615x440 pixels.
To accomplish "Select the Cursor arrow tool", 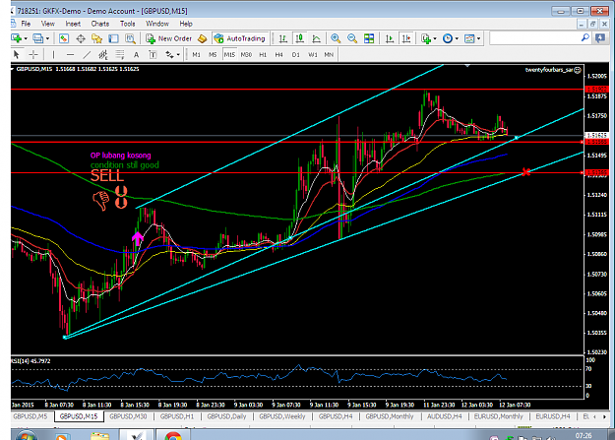I will coord(16,54).
